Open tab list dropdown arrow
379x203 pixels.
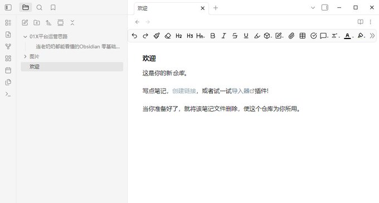(313, 8)
